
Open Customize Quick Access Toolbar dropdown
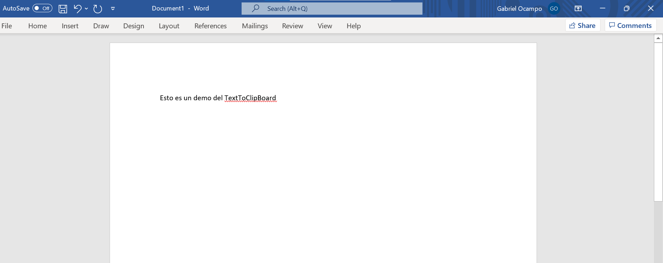(x=113, y=9)
